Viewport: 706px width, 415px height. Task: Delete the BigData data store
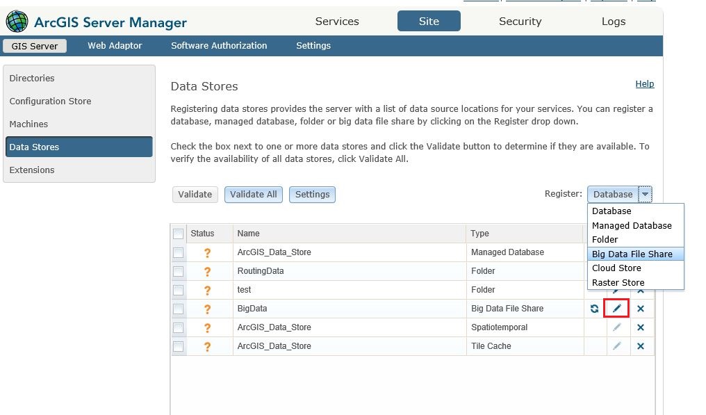point(641,309)
